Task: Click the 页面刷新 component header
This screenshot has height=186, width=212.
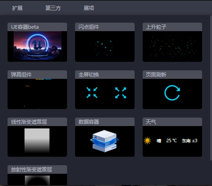Action: [x=172, y=75]
